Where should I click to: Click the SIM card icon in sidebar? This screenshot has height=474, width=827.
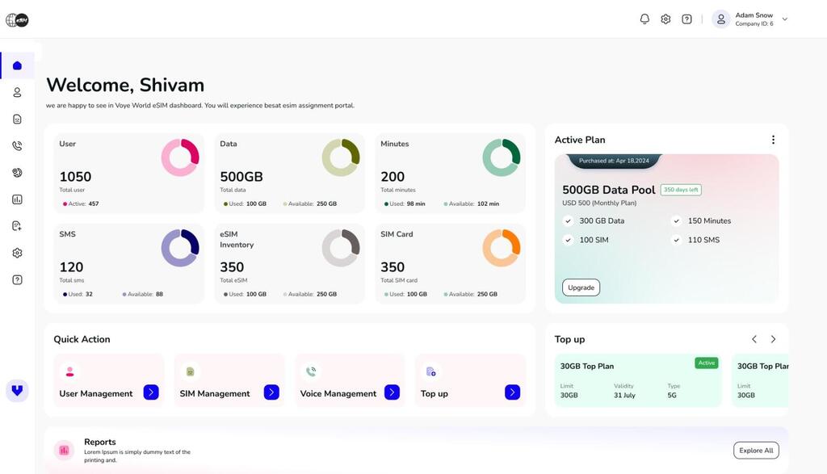(x=17, y=120)
